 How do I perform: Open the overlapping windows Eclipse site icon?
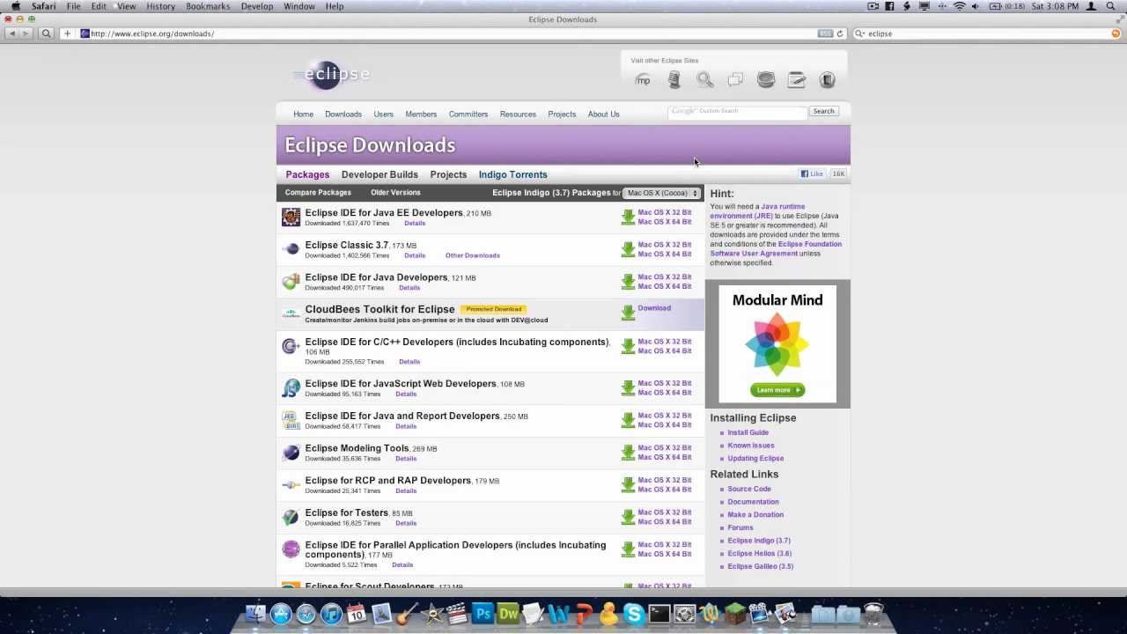tap(736, 80)
